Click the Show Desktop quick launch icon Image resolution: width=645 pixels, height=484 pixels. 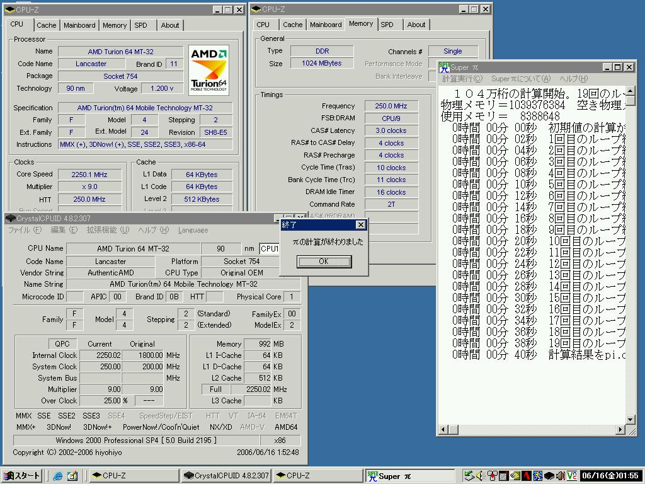72,476
